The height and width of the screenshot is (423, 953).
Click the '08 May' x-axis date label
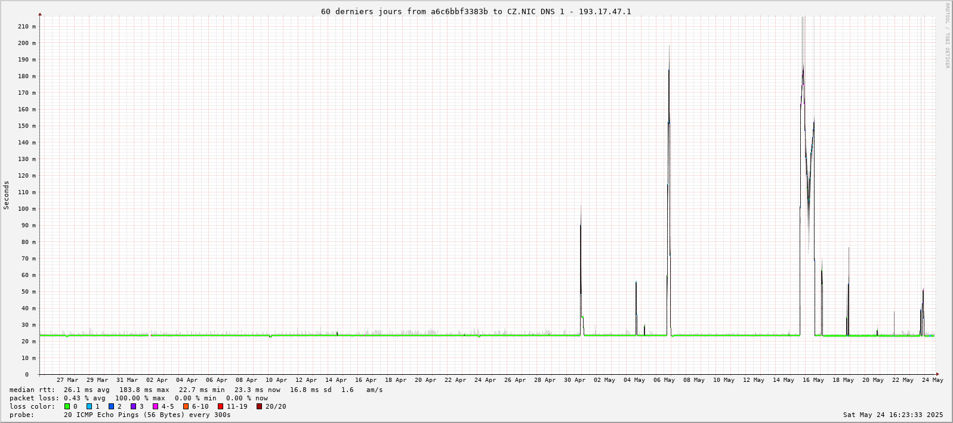coord(694,380)
